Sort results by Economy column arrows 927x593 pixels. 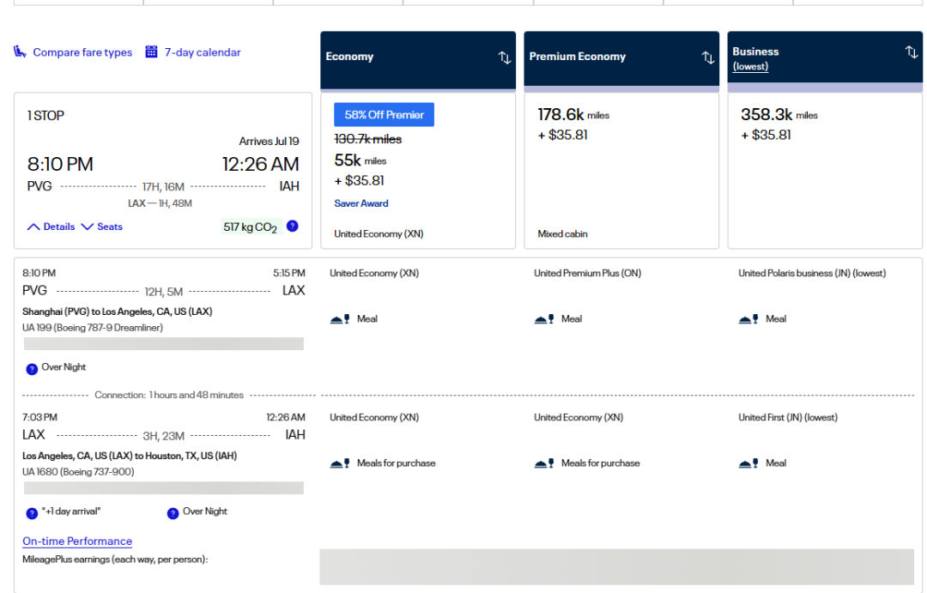(505, 57)
